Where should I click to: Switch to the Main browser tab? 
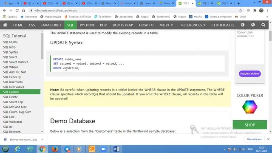click(x=109, y=3)
